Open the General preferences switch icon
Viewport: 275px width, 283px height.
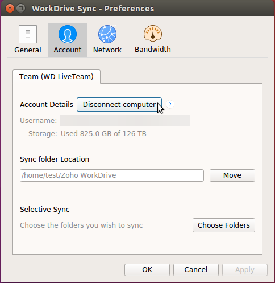click(28, 34)
